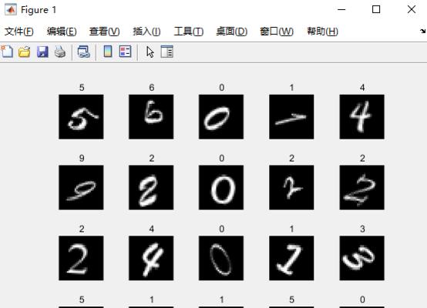Insert colorbar using its toolbar icon
This screenshot has width=427, height=308.
(108, 52)
